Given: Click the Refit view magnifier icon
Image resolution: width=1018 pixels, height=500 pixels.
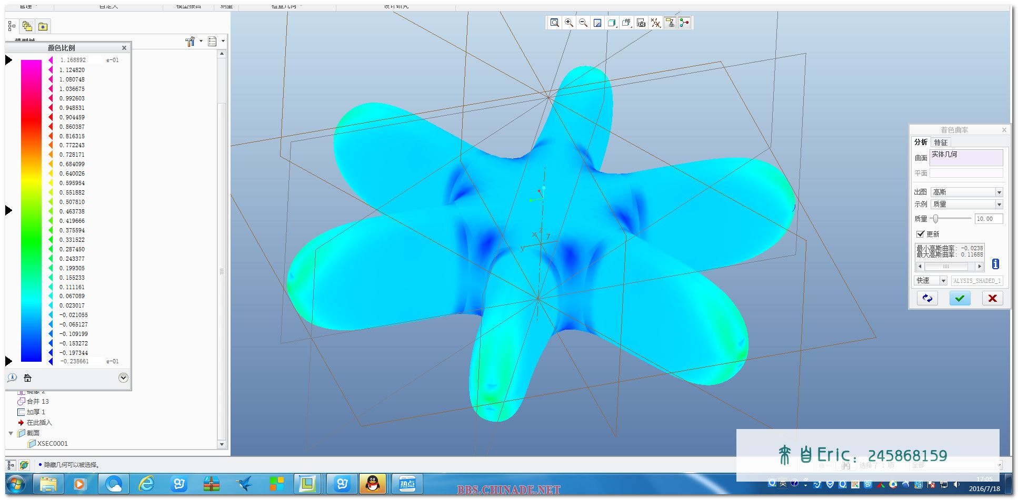Looking at the screenshot, I should click(554, 23).
